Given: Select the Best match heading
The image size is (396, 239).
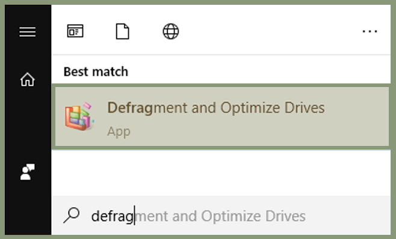Looking at the screenshot, I should [96, 71].
